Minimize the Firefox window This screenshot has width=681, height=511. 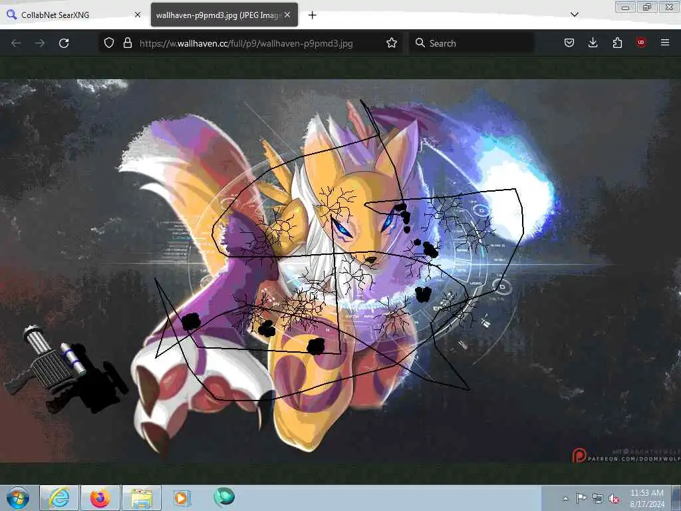625,7
